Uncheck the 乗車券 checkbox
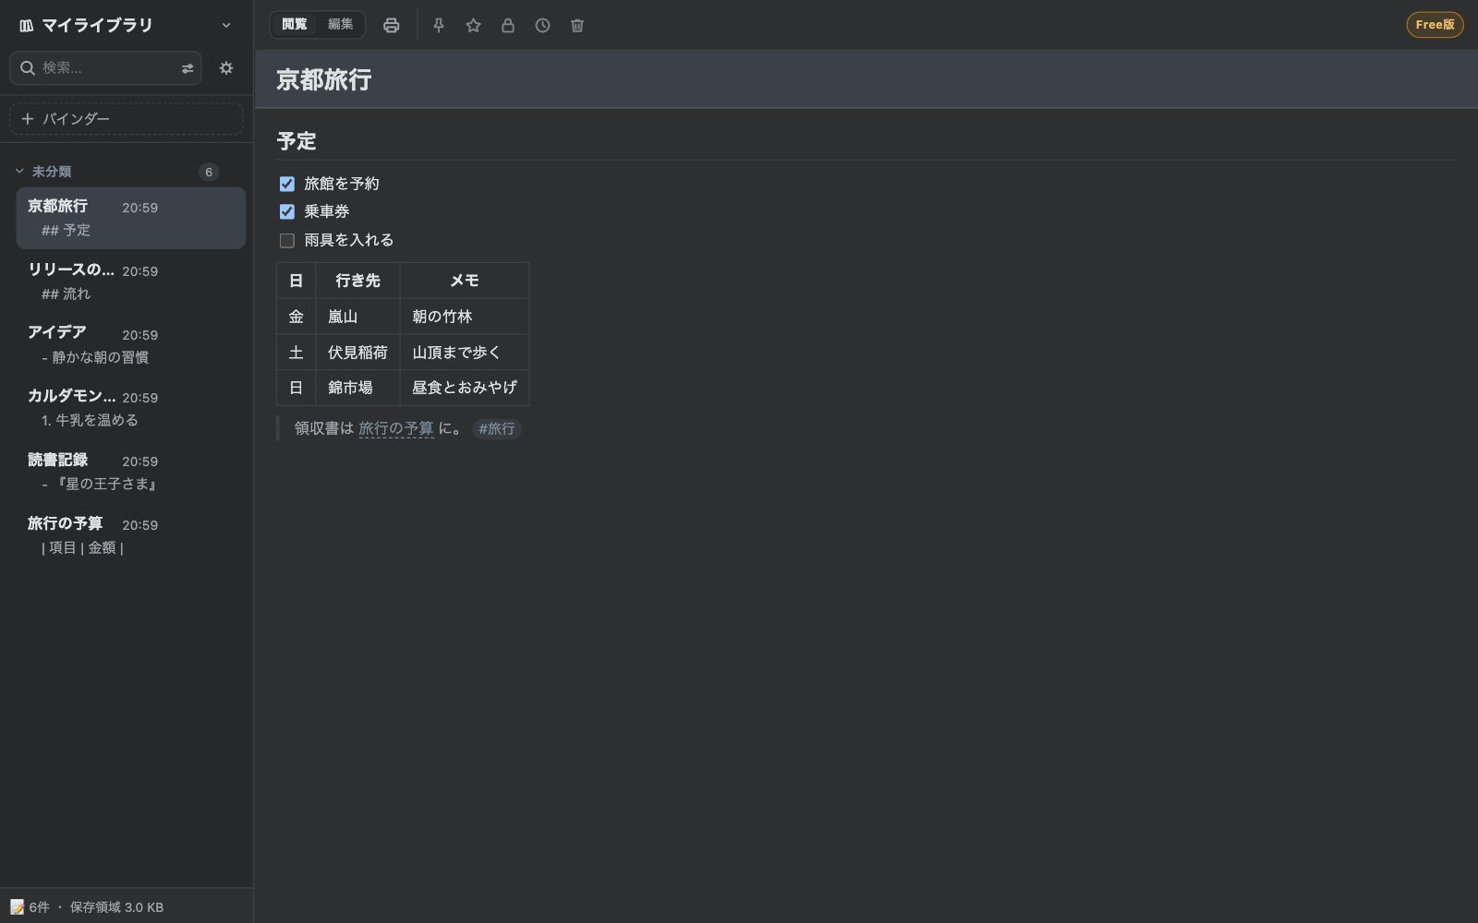 point(287,211)
